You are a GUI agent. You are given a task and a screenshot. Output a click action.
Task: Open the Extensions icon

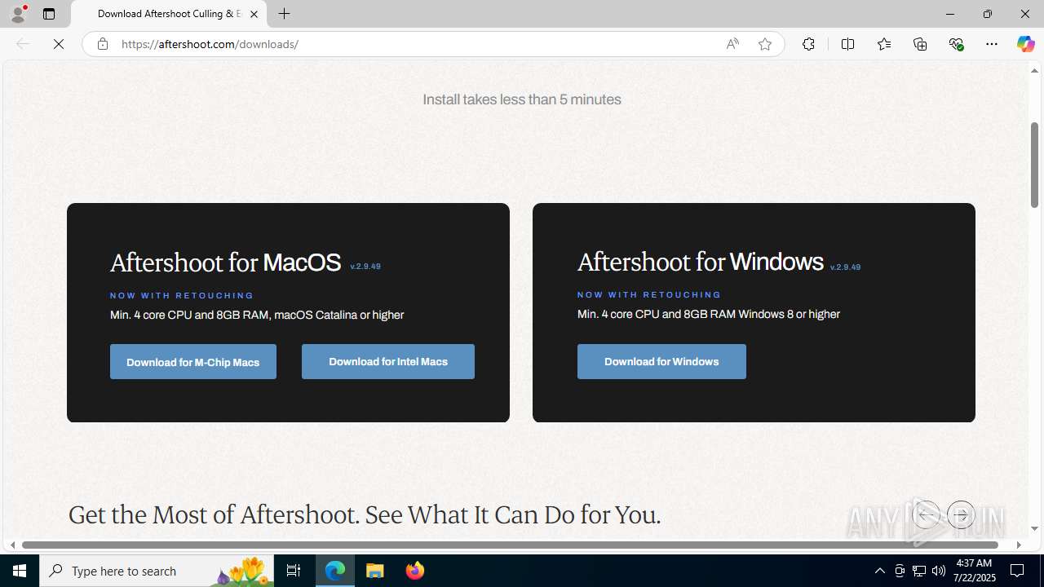coord(808,44)
